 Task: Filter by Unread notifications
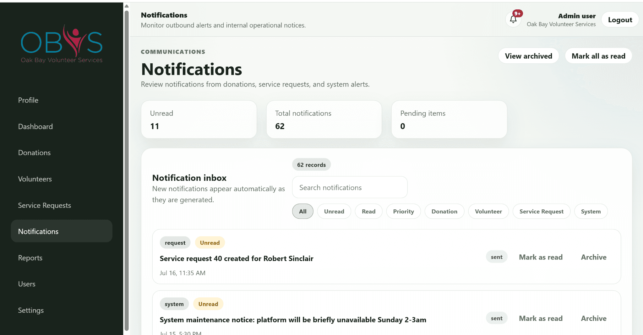point(334,211)
